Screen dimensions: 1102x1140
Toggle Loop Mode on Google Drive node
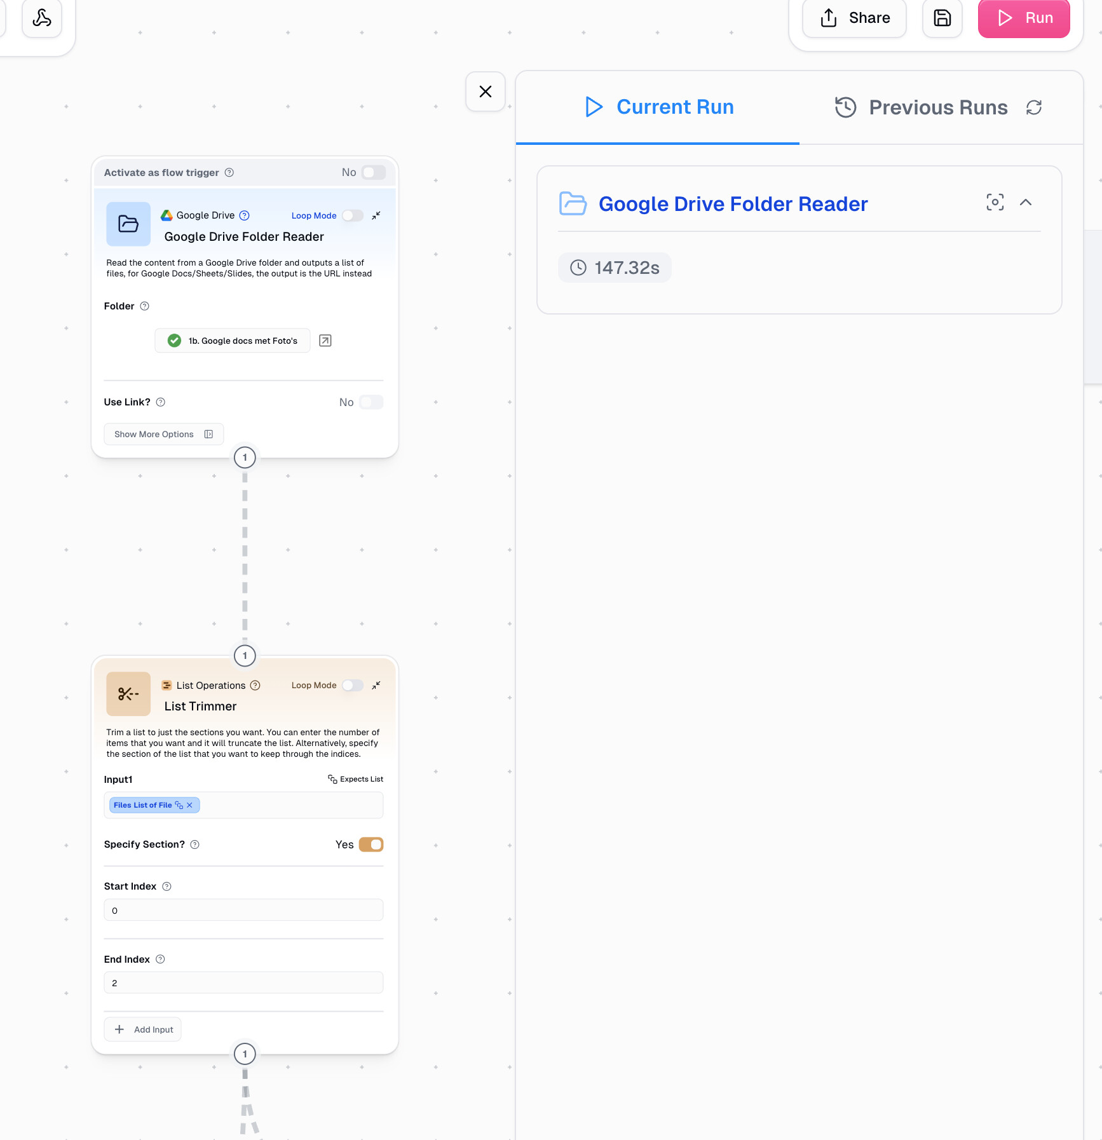[353, 215]
